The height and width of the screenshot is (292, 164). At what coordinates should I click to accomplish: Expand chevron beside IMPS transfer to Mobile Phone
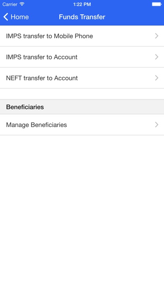(x=157, y=36)
